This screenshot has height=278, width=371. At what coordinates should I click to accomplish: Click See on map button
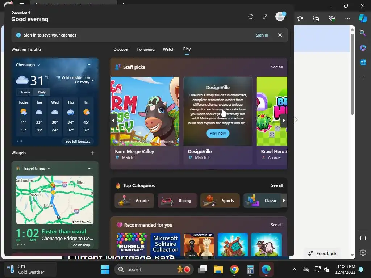coord(81,245)
